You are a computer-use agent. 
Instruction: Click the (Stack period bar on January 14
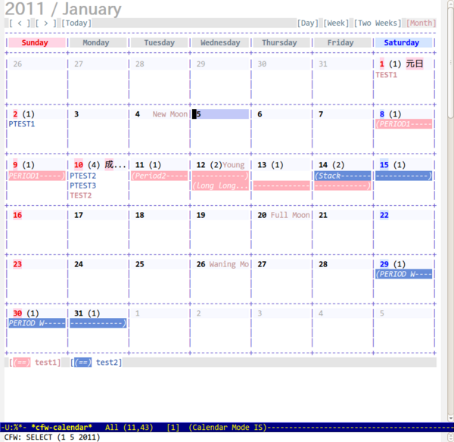click(343, 176)
